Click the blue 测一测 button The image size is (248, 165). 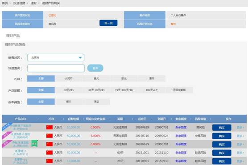click(108, 23)
